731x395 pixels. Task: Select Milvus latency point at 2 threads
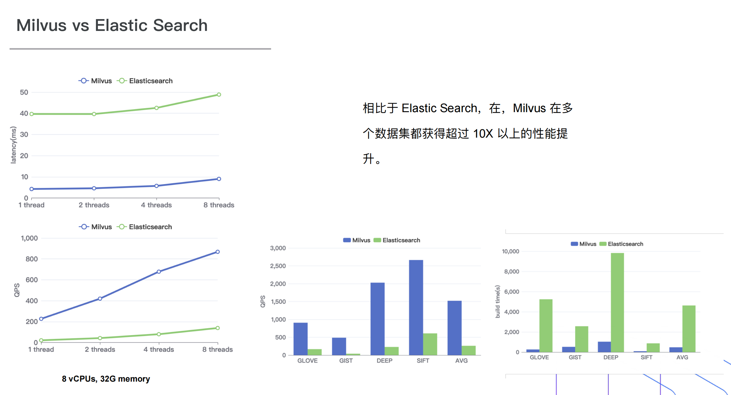[94, 188]
